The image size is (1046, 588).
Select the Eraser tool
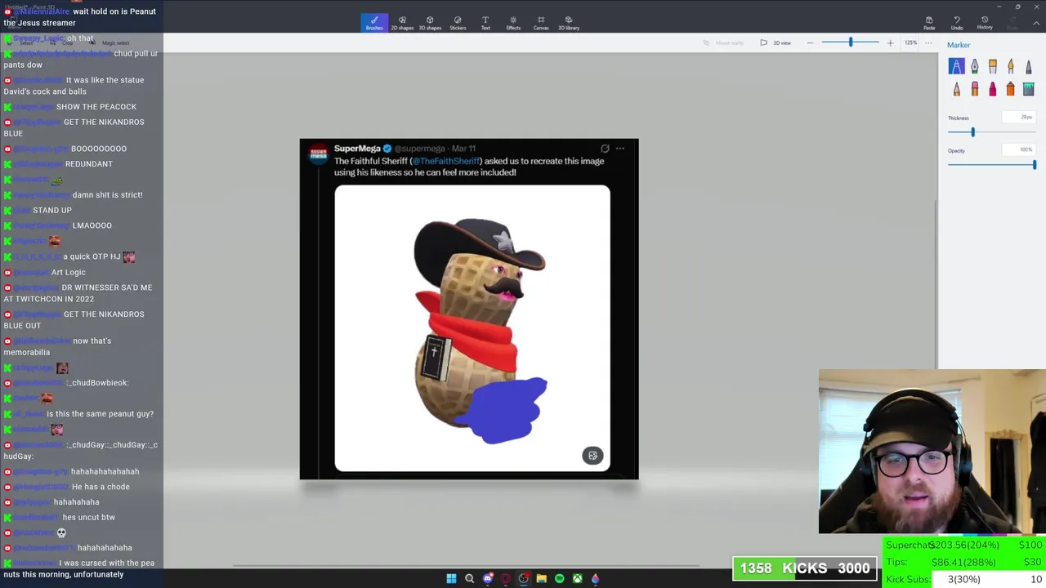[975, 89]
